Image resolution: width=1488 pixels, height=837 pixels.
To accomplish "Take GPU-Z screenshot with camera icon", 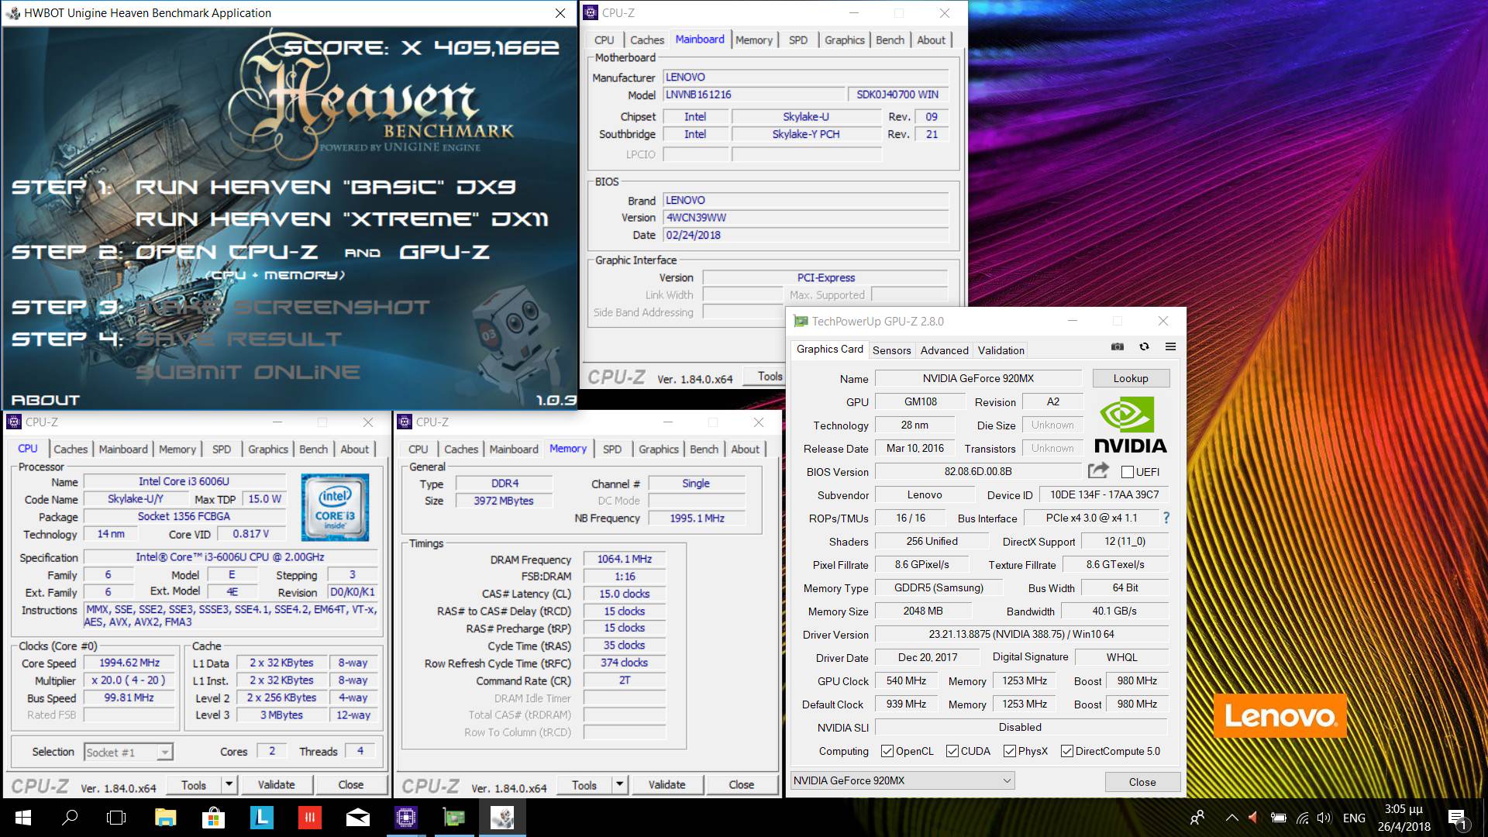I will coord(1117,346).
